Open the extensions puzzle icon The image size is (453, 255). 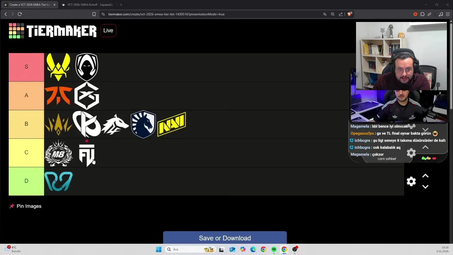422,14
